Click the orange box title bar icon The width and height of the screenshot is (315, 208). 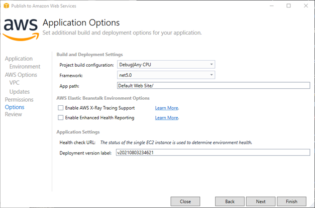point(6,6)
